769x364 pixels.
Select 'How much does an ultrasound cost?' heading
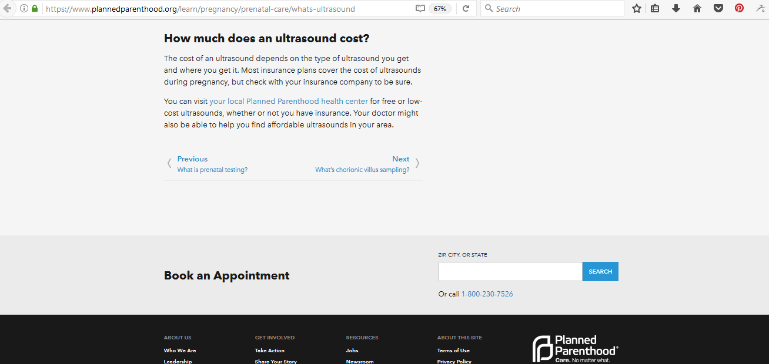[x=267, y=39]
